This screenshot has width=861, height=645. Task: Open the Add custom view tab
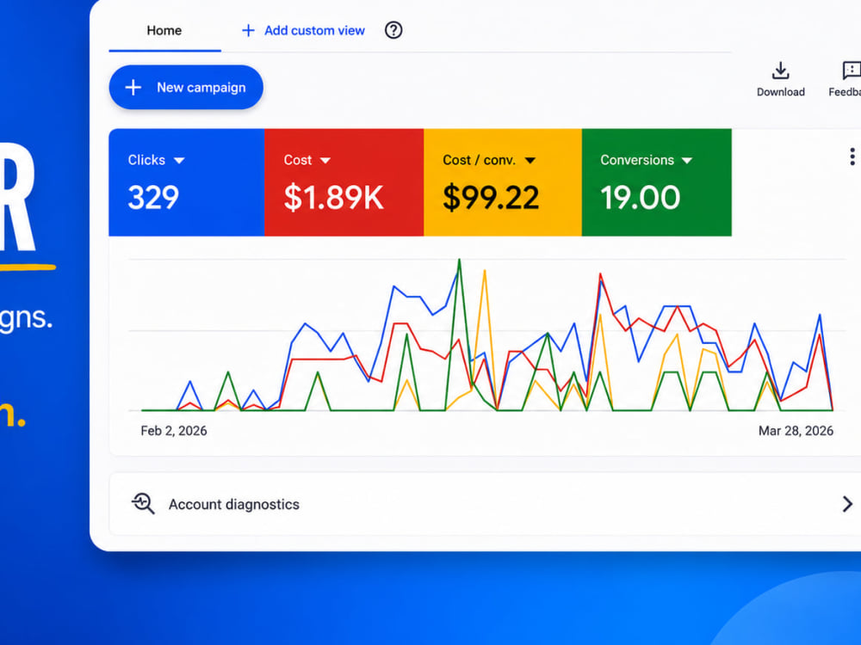pos(303,31)
